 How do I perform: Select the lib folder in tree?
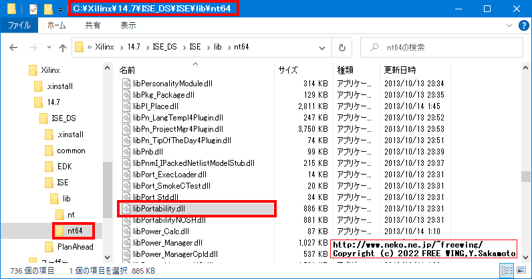(x=67, y=199)
